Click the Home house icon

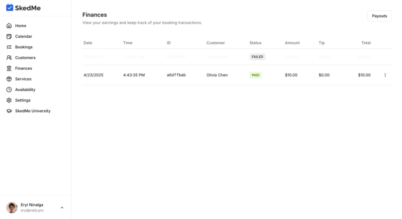click(9, 26)
